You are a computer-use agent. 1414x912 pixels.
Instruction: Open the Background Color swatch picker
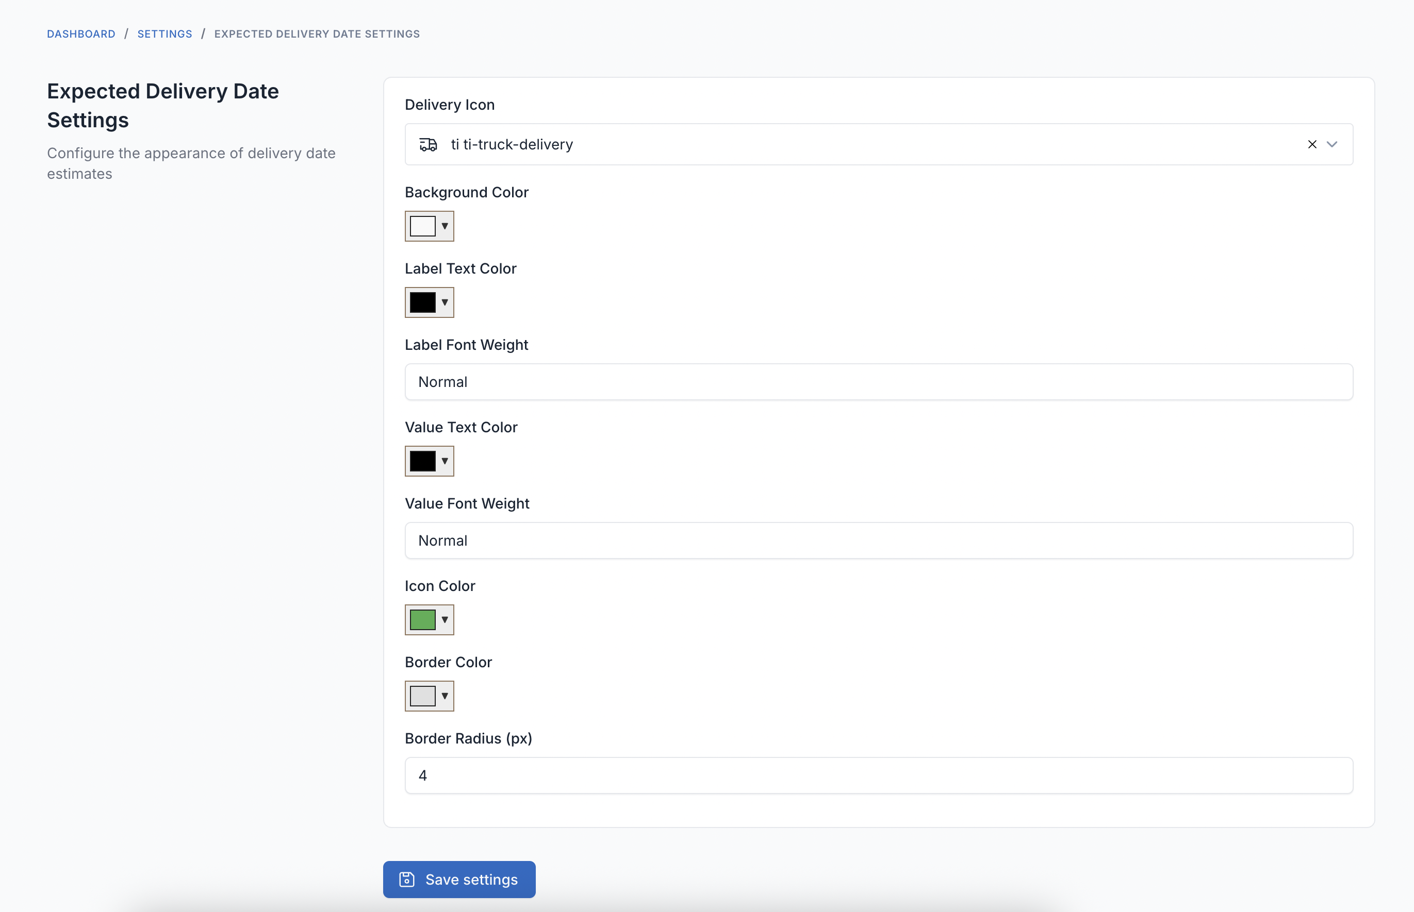(422, 226)
